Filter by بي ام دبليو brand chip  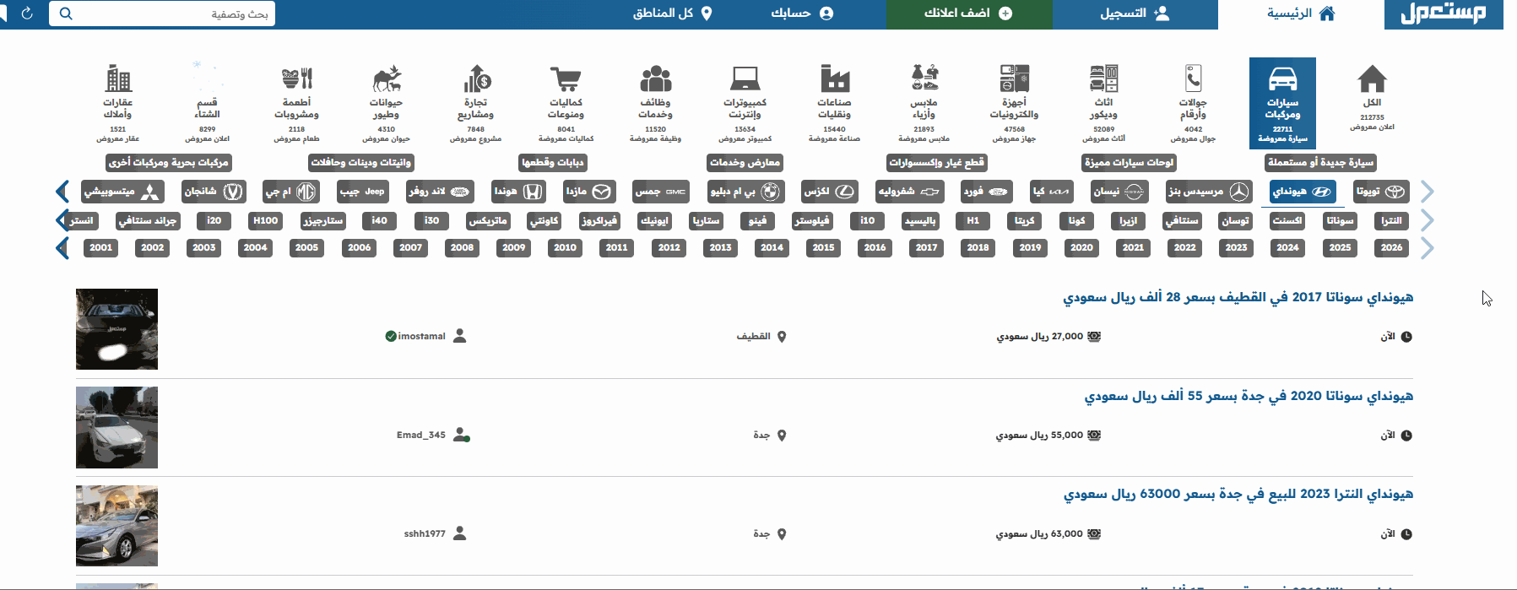(746, 192)
